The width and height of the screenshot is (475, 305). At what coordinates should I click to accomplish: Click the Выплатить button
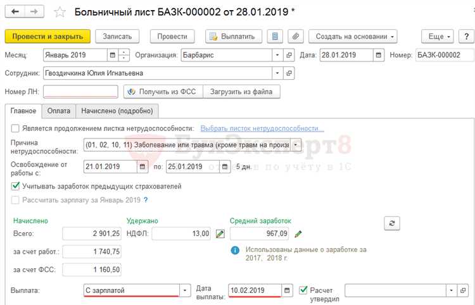click(234, 37)
